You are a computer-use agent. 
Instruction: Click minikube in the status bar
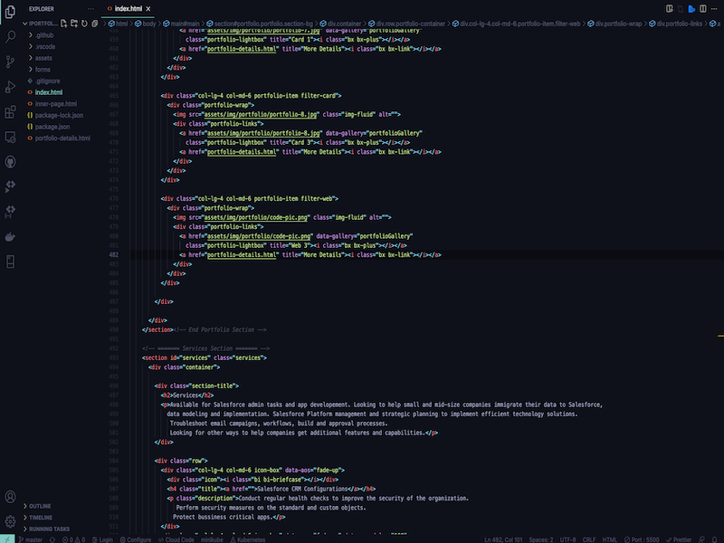[x=212, y=539]
